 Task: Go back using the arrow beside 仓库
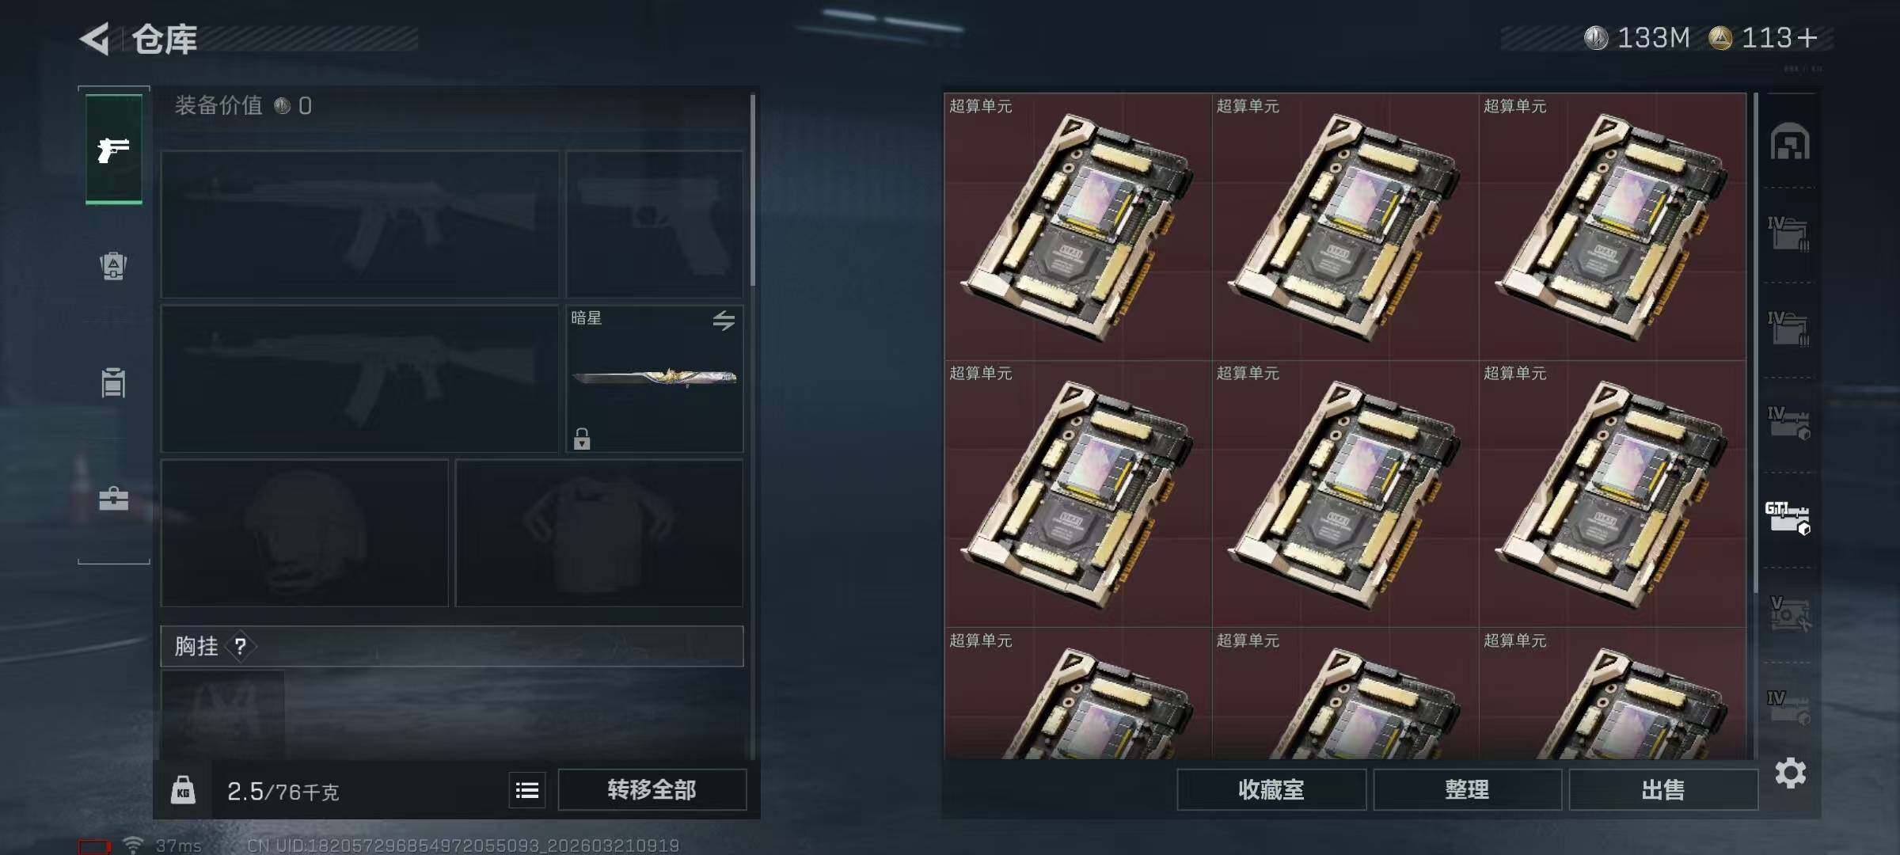click(x=95, y=39)
